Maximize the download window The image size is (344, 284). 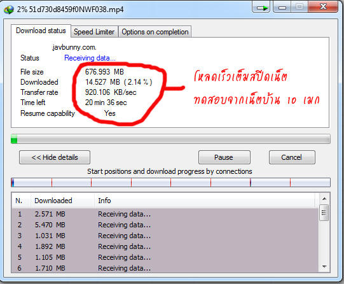(299, 8)
